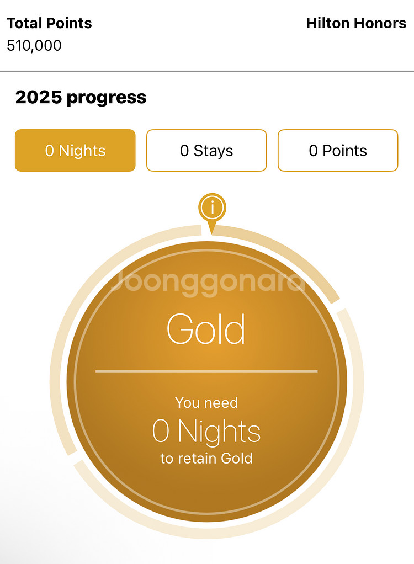Tap the You need text

[206, 403]
